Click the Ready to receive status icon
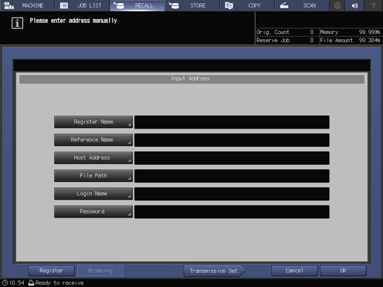Viewport: 383px width, 287px height. [31, 283]
